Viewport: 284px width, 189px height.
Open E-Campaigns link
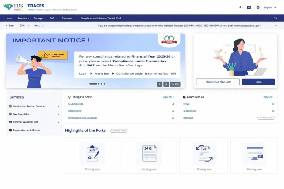pyautogui.click(x=76, y=104)
